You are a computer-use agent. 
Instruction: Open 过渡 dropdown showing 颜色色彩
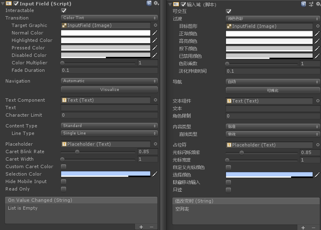pos(273,19)
